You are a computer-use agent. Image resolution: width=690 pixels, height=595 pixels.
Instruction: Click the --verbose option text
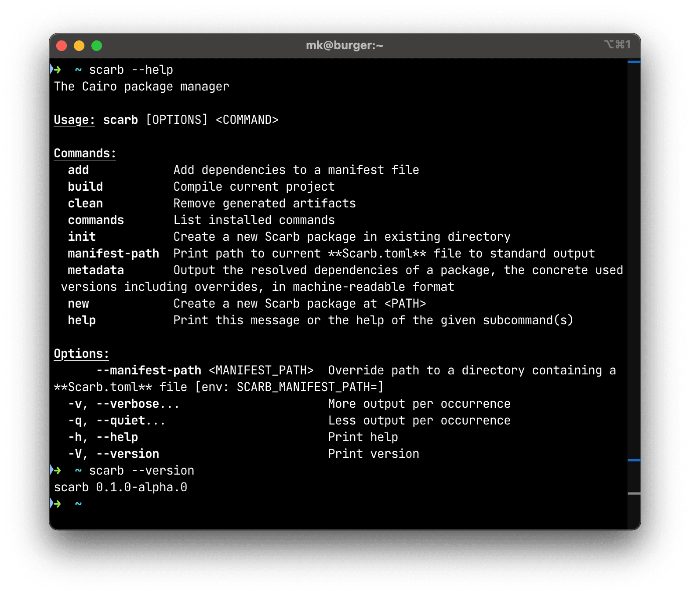pos(134,404)
